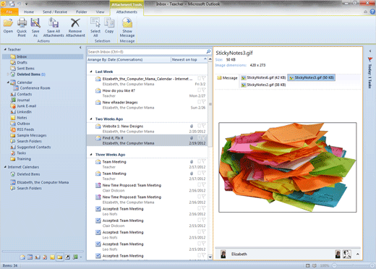Click the Quick Print icon in the ribbon

(x=22, y=27)
